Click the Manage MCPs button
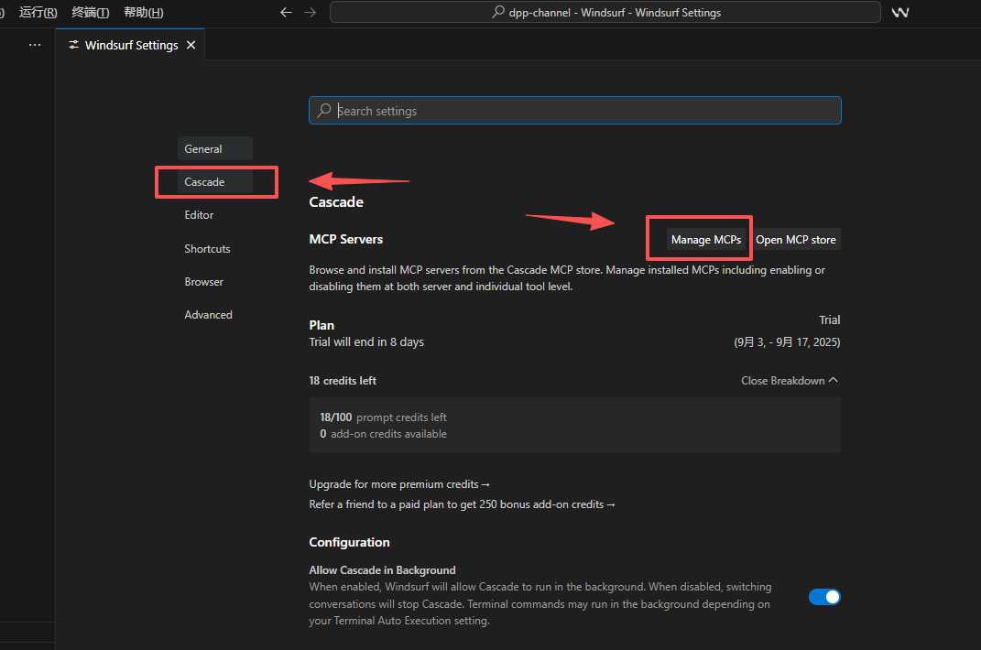This screenshot has width=981, height=650. 705,240
